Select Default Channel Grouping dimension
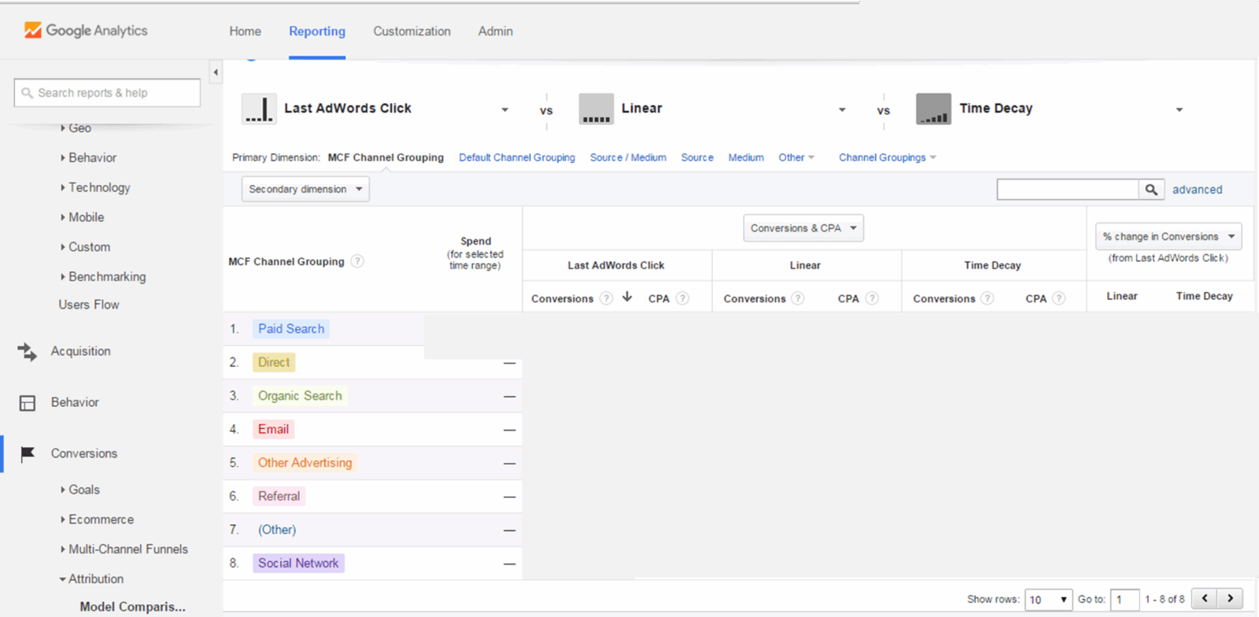This screenshot has width=1259, height=617. (x=517, y=157)
